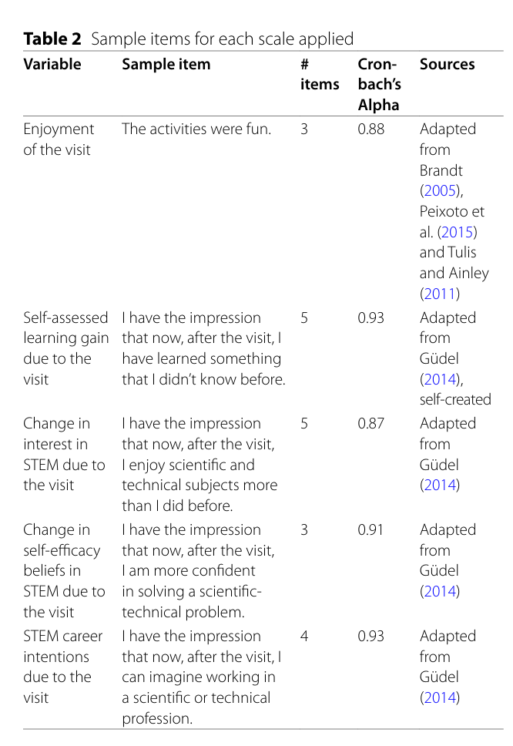Click the Self-assessed learning gain variable cell
The width and height of the screenshot is (513, 746).
[x=66, y=349]
